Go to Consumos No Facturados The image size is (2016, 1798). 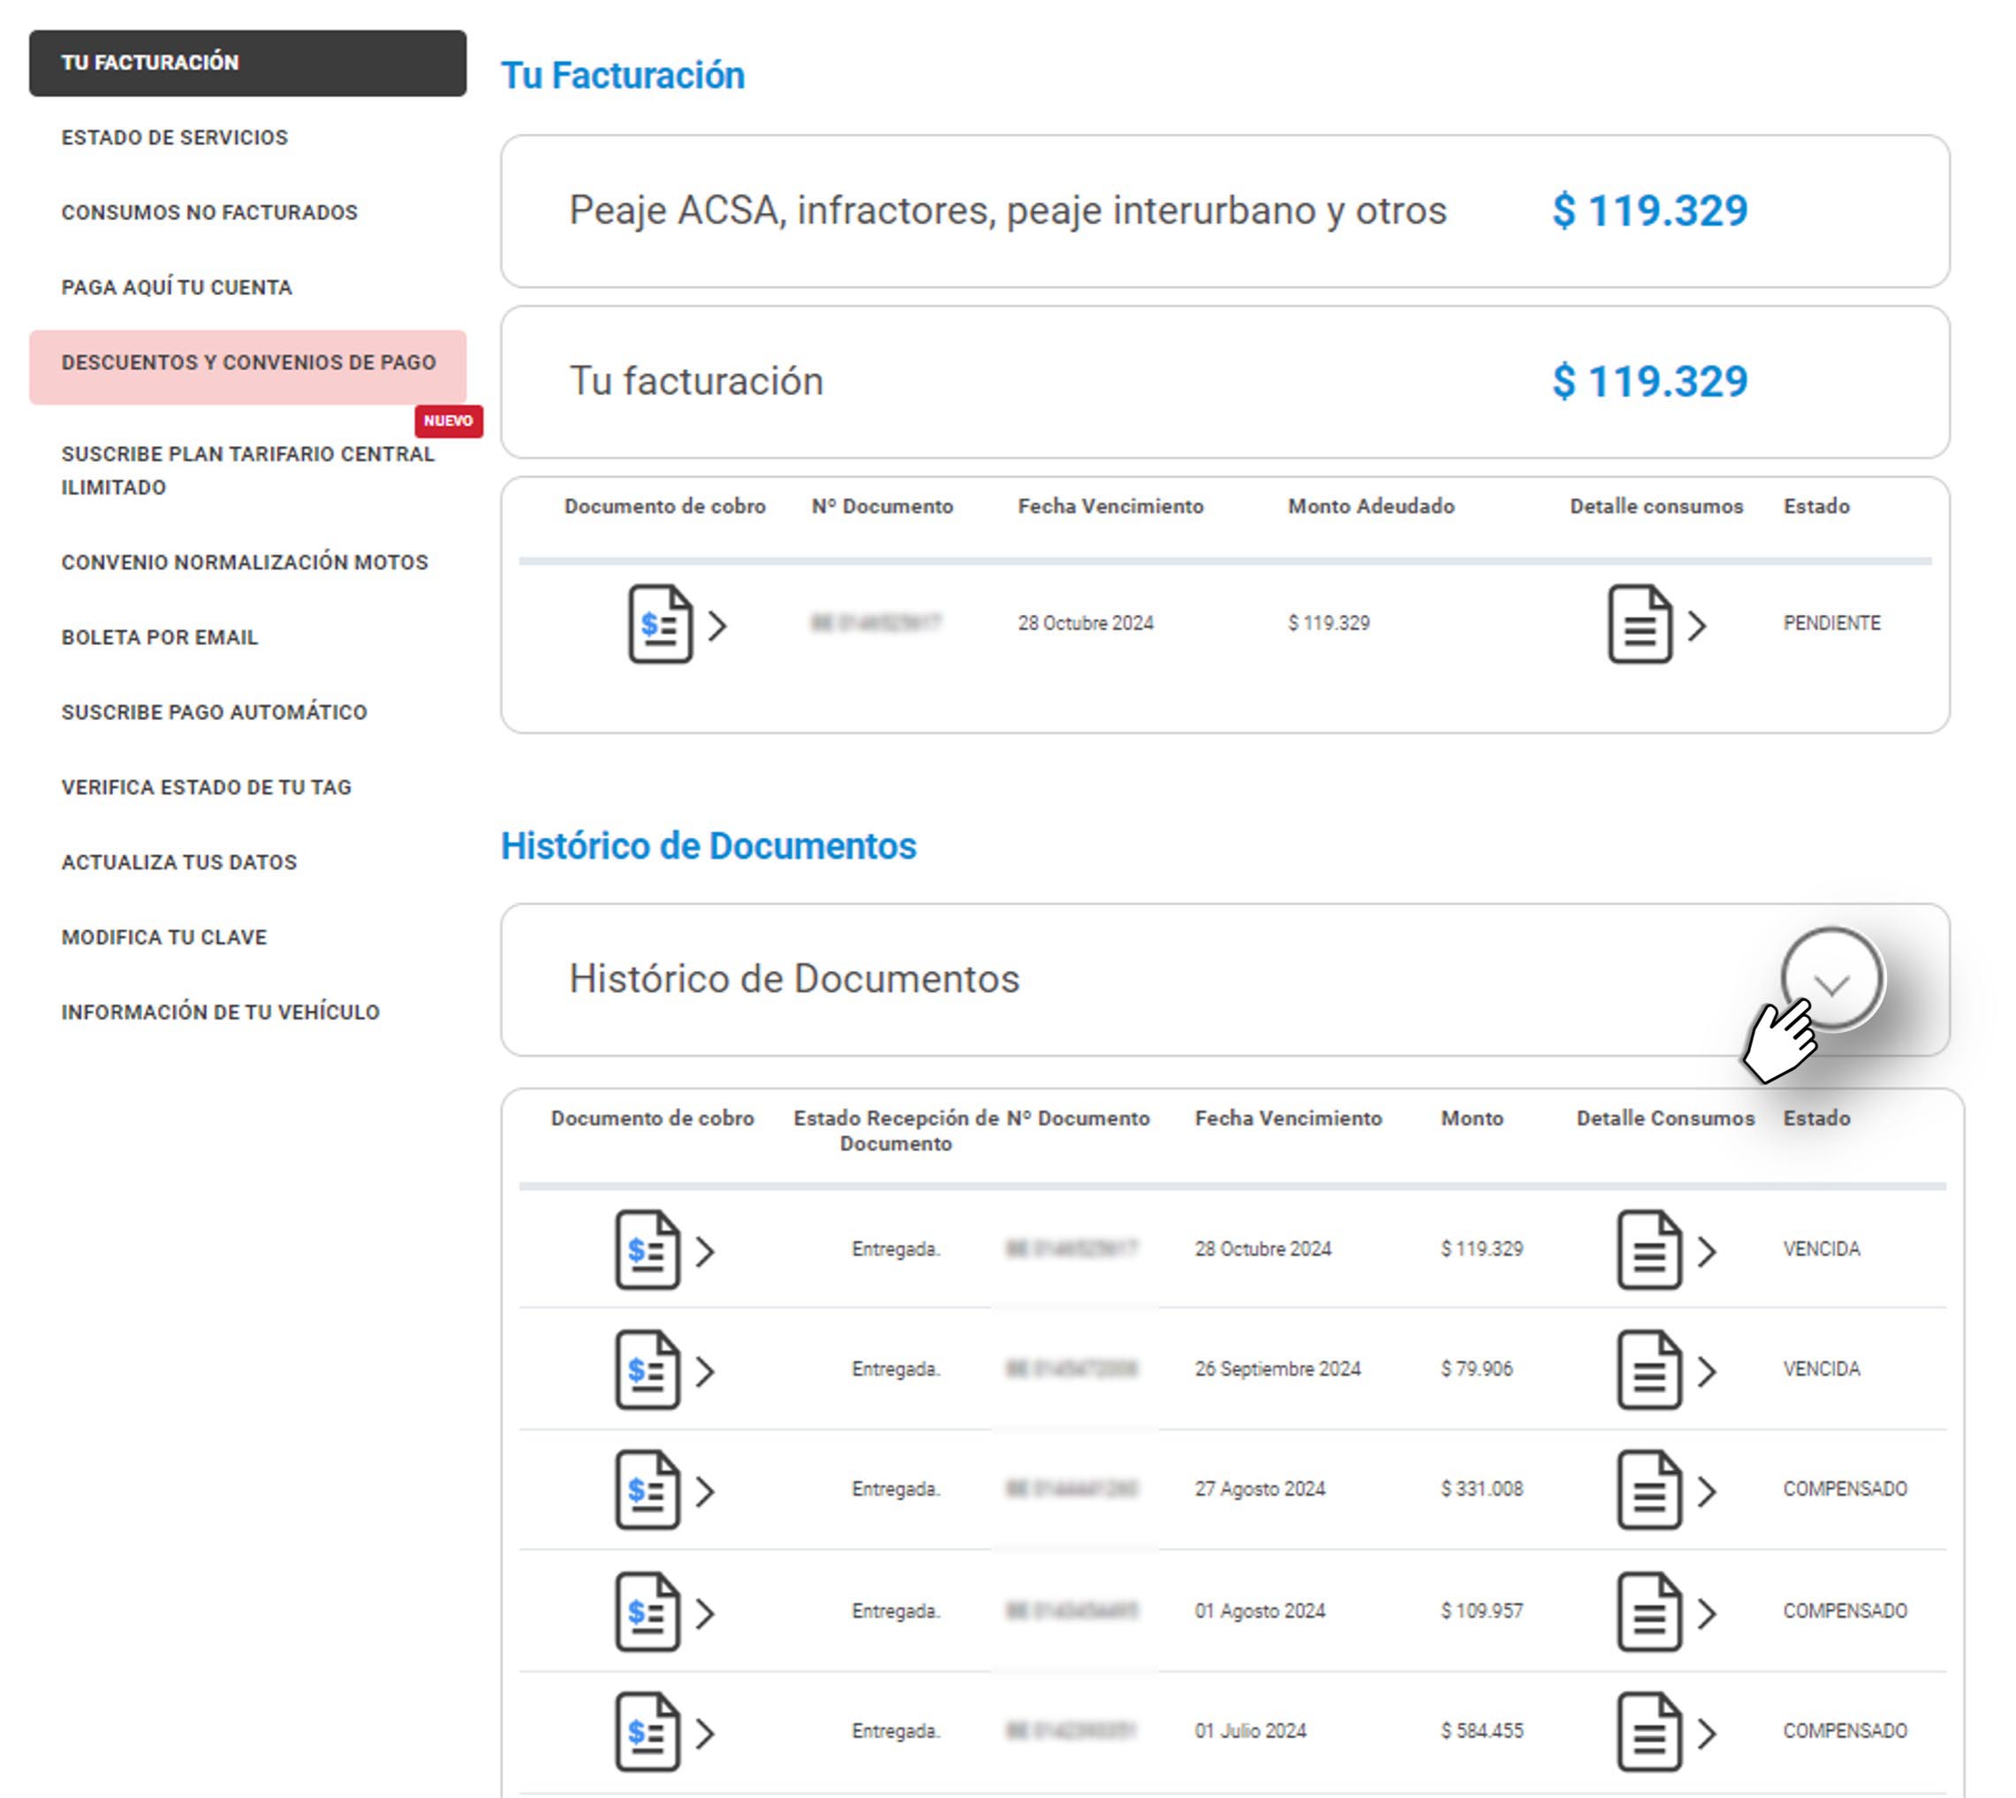[x=209, y=212]
